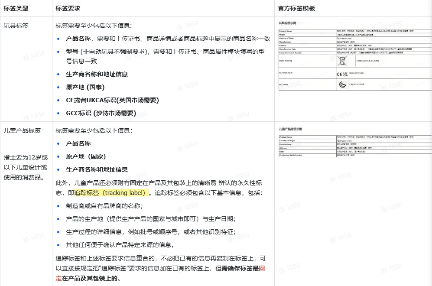Click the bullet 原产地 (国家) in toy row

tap(85, 87)
